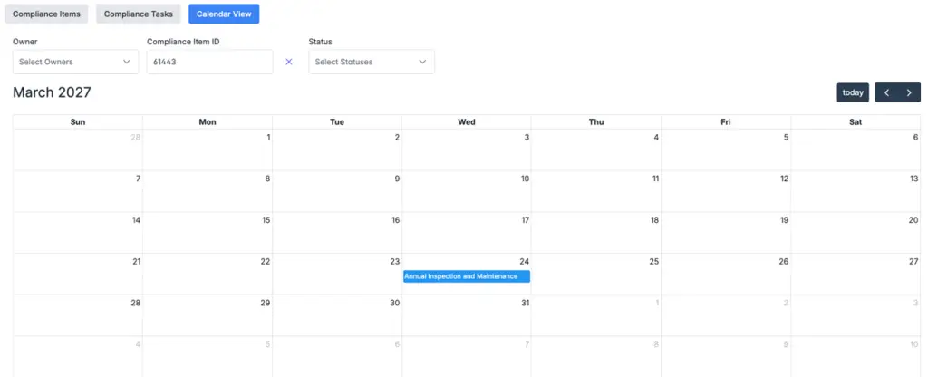Screen dimensions: 928x377
Task: Click the Wed column header
Action: click(x=467, y=121)
